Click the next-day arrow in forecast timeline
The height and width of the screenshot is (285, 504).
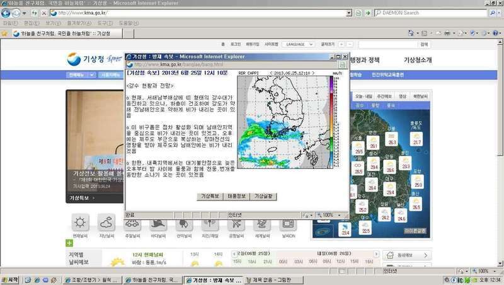tap(376, 254)
